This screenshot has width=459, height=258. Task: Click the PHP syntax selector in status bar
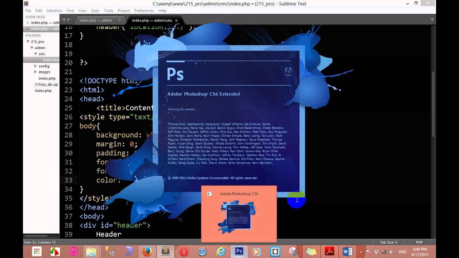pyautogui.click(x=419, y=242)
